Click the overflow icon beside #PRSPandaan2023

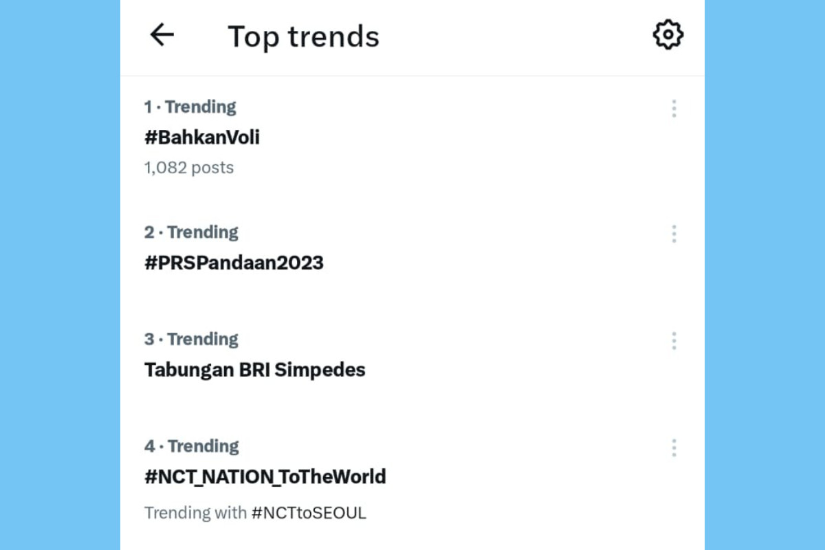tap(674, 234)
